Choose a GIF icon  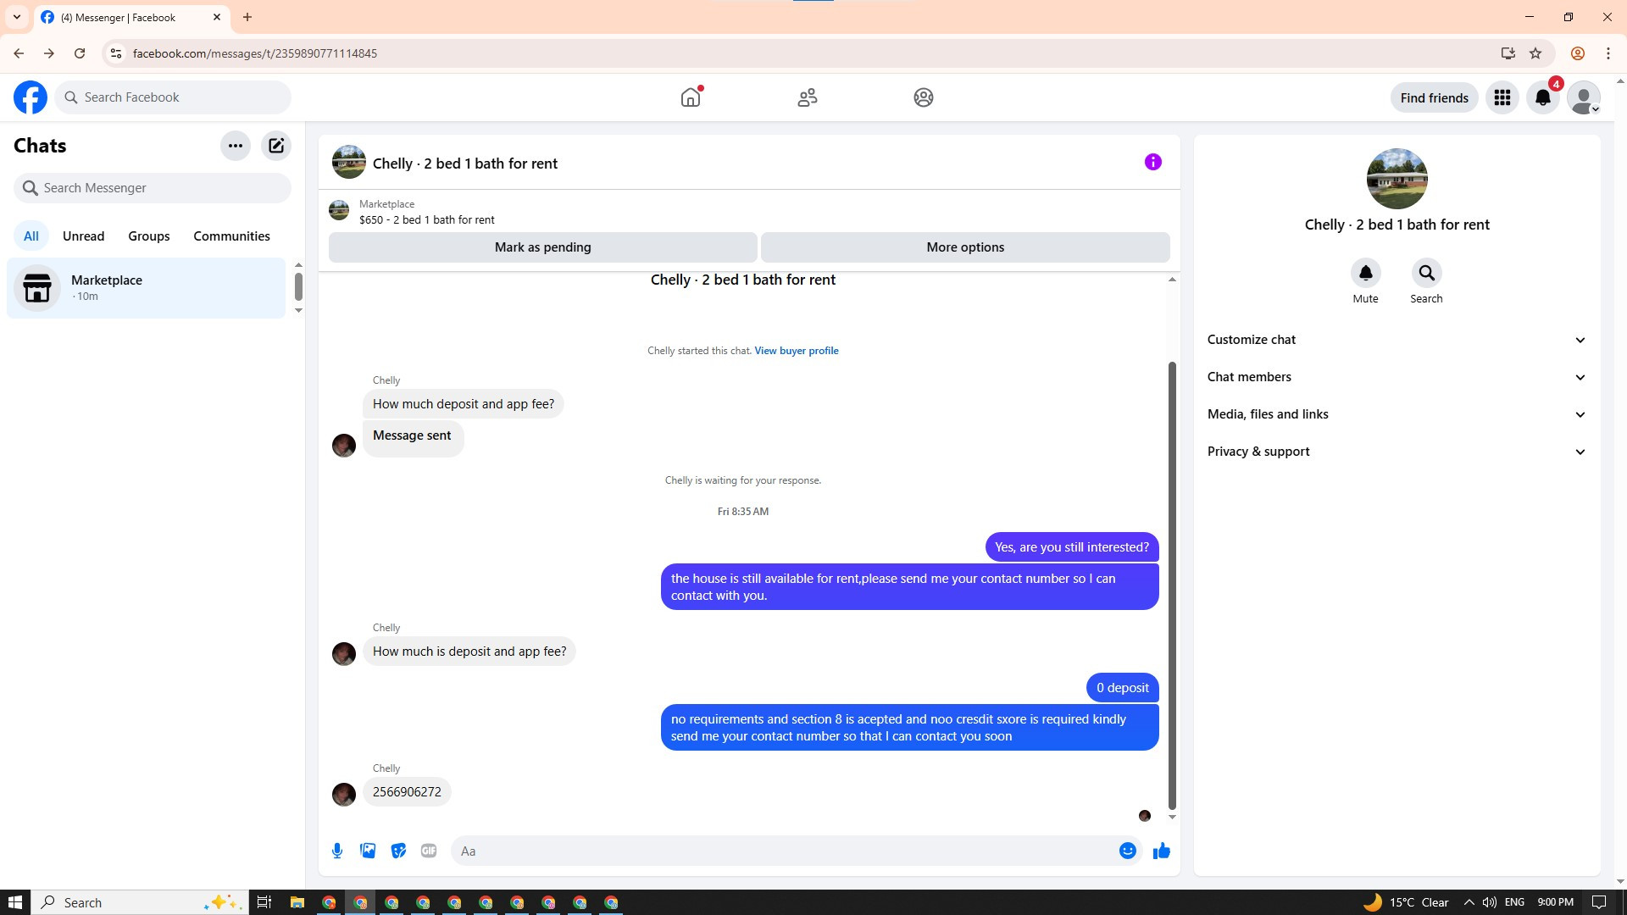point(429,851)
